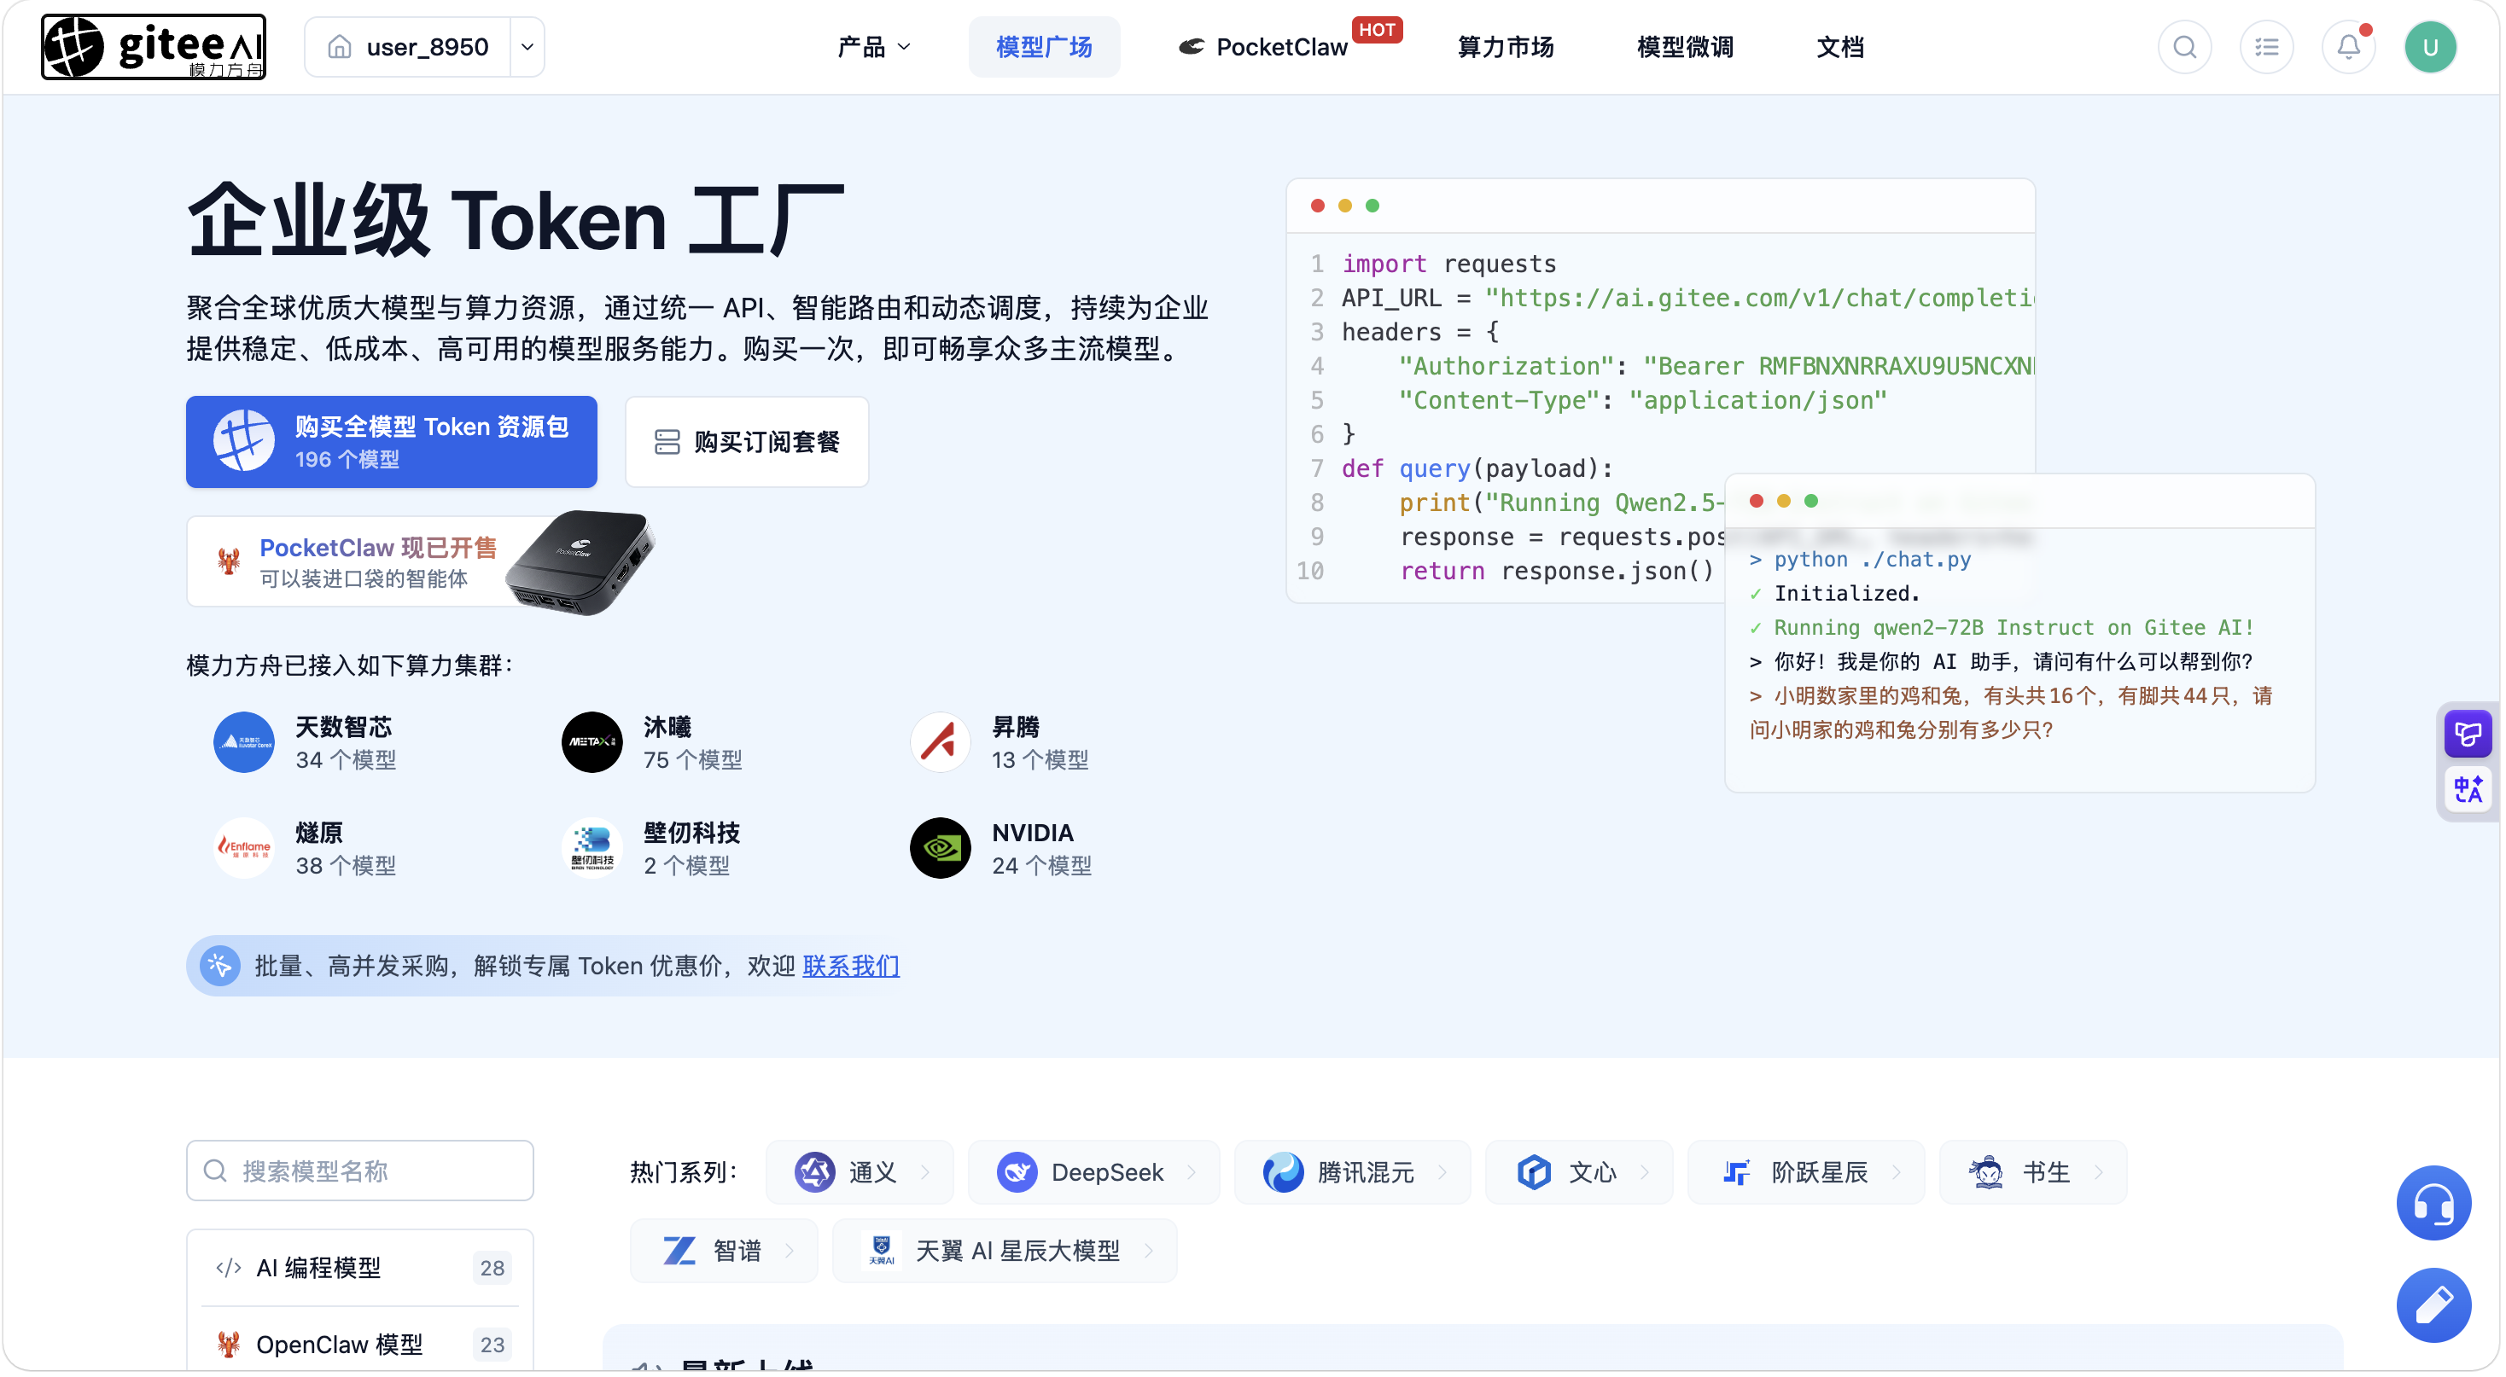Select the OpenClaw 模型 category
The width and height of the screenshot is (2506, 1377).
[360, 1344]
